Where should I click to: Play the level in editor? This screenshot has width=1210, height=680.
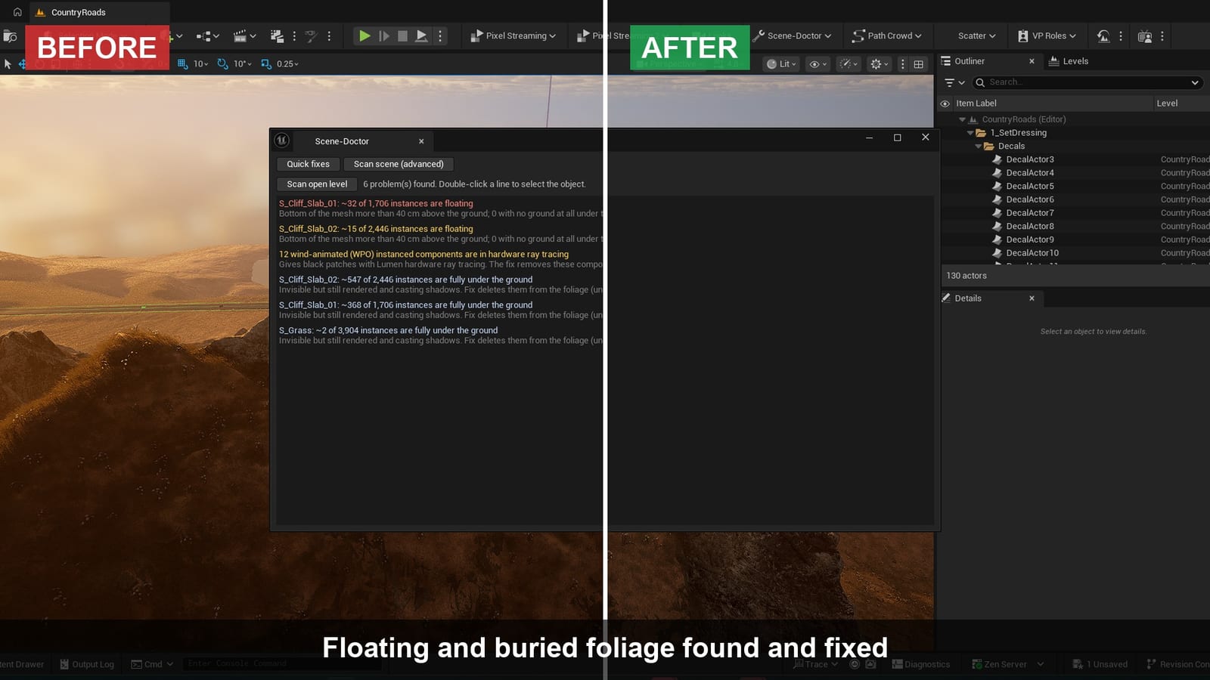[365, 36]
